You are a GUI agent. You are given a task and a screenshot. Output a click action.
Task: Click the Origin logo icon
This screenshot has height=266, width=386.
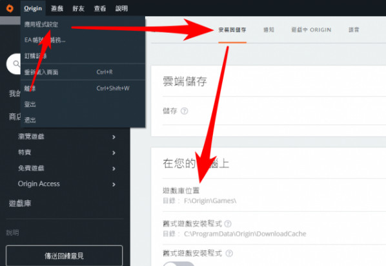10,8
